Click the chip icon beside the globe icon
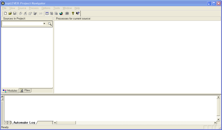The width and height of the screenshot is (222, 130). pos(67,13)
